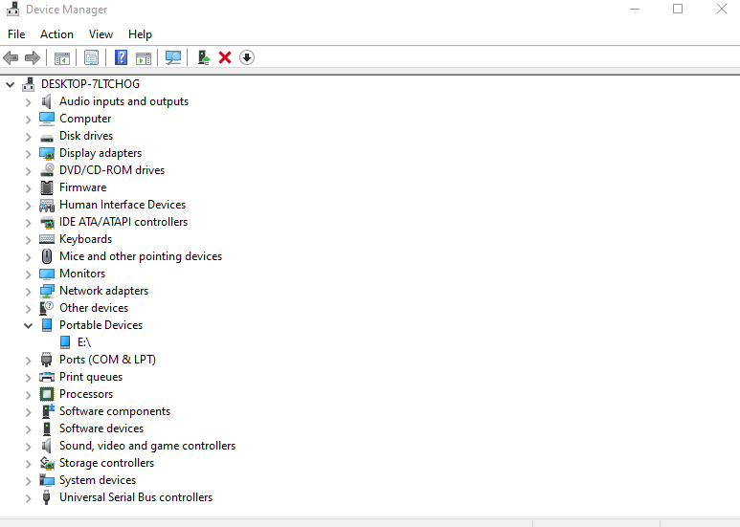740x527 pixels.
Task: Expand the Computer category
Action: click(29, 120)
